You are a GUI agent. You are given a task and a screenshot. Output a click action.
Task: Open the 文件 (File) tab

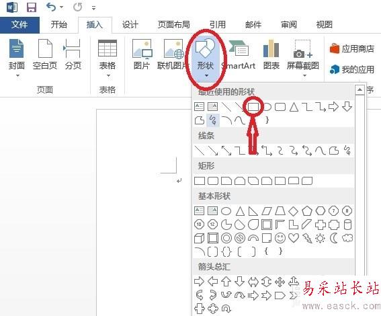coord(19,25)
